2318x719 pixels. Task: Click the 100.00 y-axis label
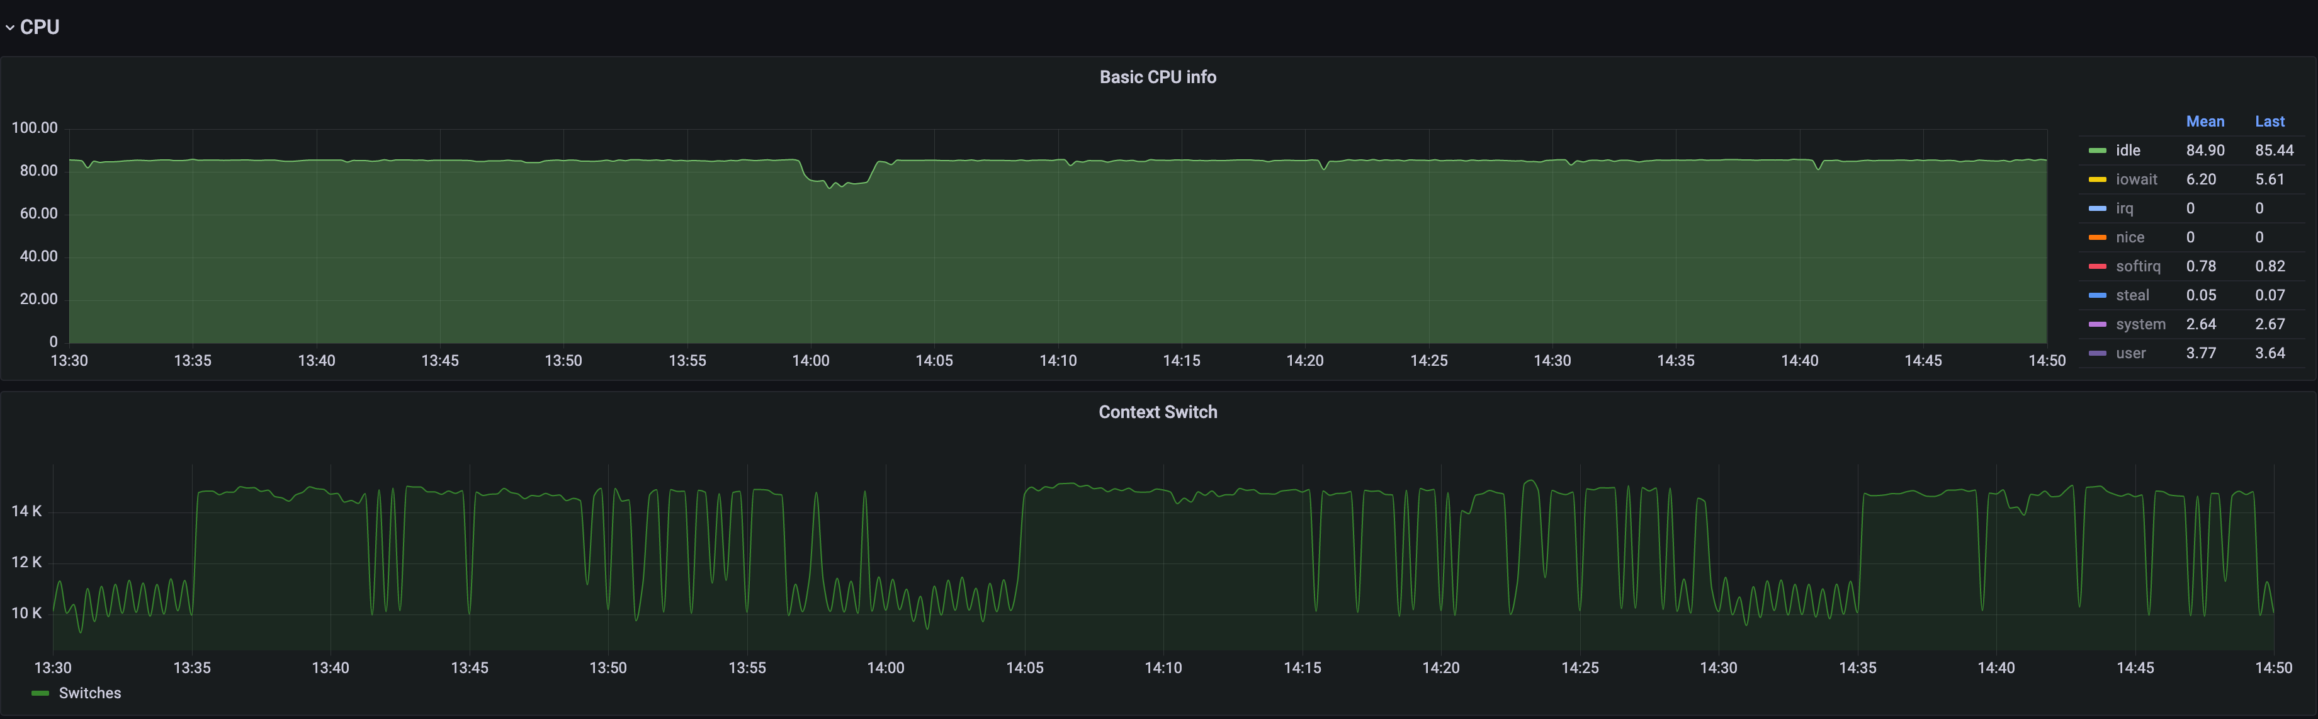tap(34, 128)
